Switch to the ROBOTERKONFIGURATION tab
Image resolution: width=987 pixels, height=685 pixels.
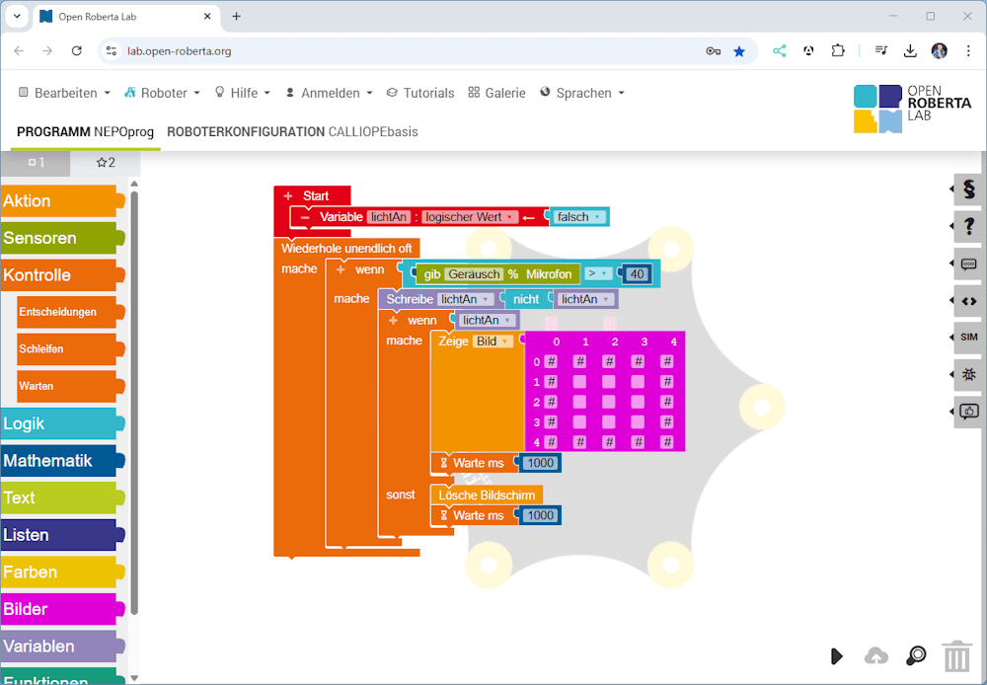click(x=292, y=131)
